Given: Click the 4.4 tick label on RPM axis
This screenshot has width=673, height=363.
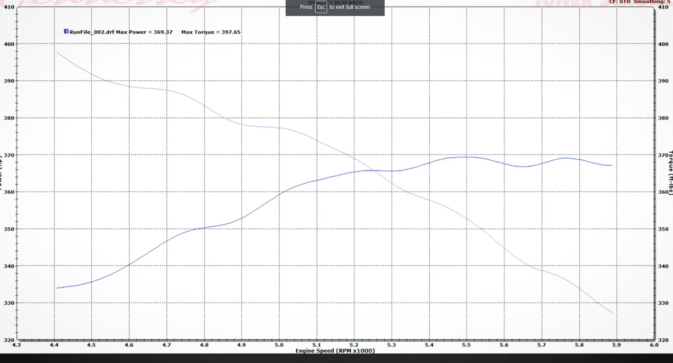Looking at the screenshot, I should tap(53, 345).
